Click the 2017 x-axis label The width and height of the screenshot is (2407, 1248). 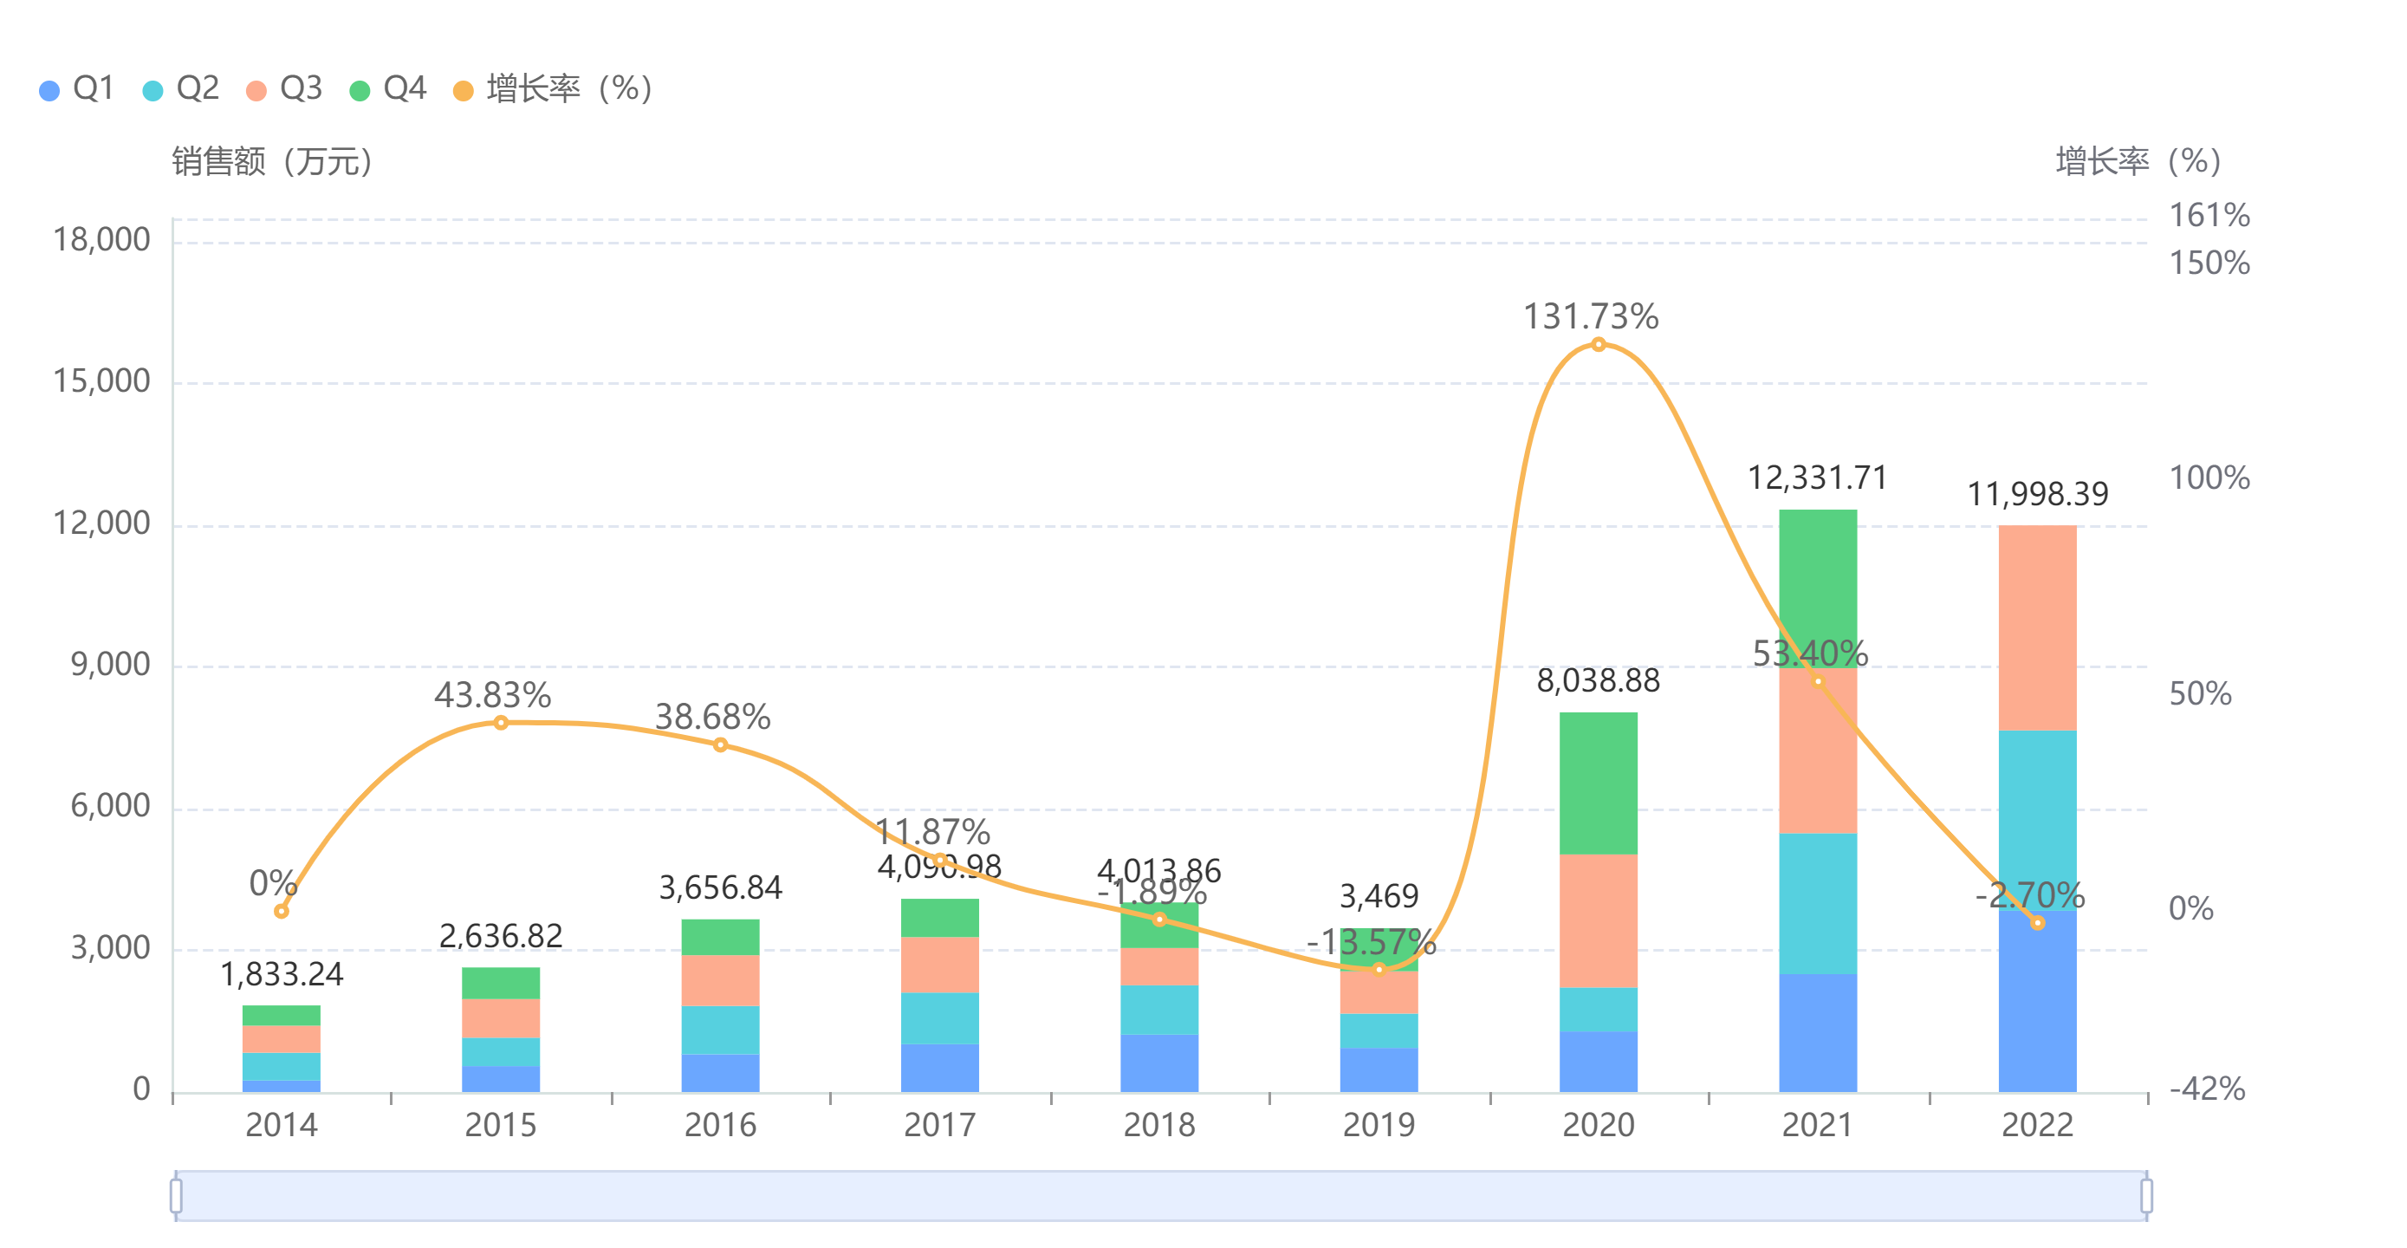939,1125
